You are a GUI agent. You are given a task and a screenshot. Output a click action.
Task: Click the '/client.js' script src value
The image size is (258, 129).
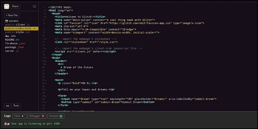point(83,52)
